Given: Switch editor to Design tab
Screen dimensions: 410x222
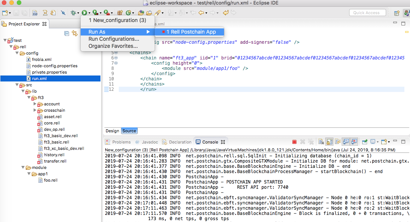Looking at the screenshot, I should [x=112, y=131].
